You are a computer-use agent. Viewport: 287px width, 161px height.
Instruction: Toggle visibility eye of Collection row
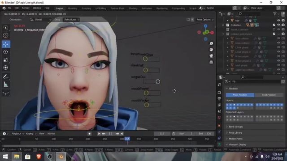[x=278, y=25]
